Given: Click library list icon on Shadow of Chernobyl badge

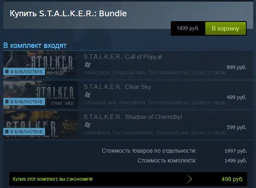Looking at the screenshot, I should point(7,132).
